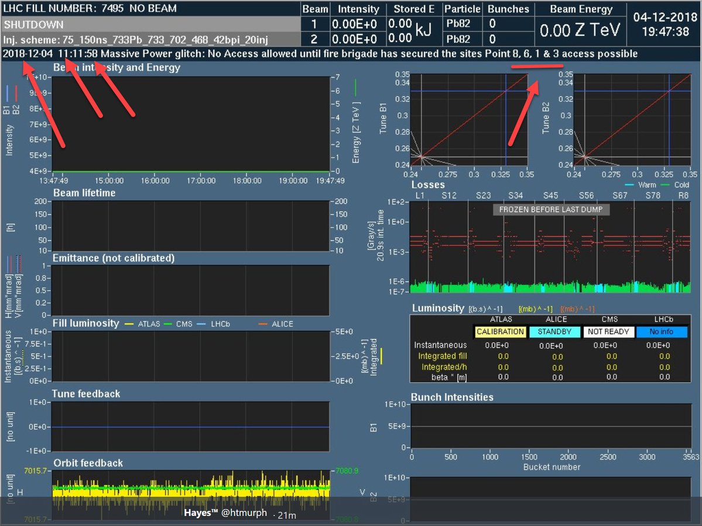Click the CALIBRATION status badge for ATLAS
The image size is (702, 526).
pos(500,332)
